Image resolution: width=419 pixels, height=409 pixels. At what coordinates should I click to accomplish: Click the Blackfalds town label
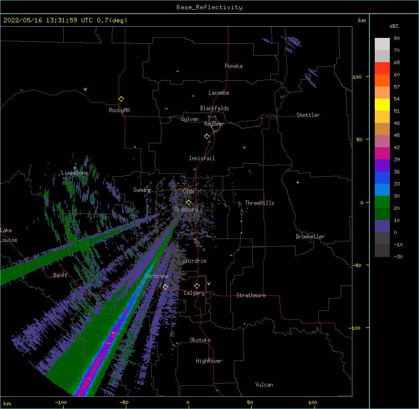tap(214, 108)
